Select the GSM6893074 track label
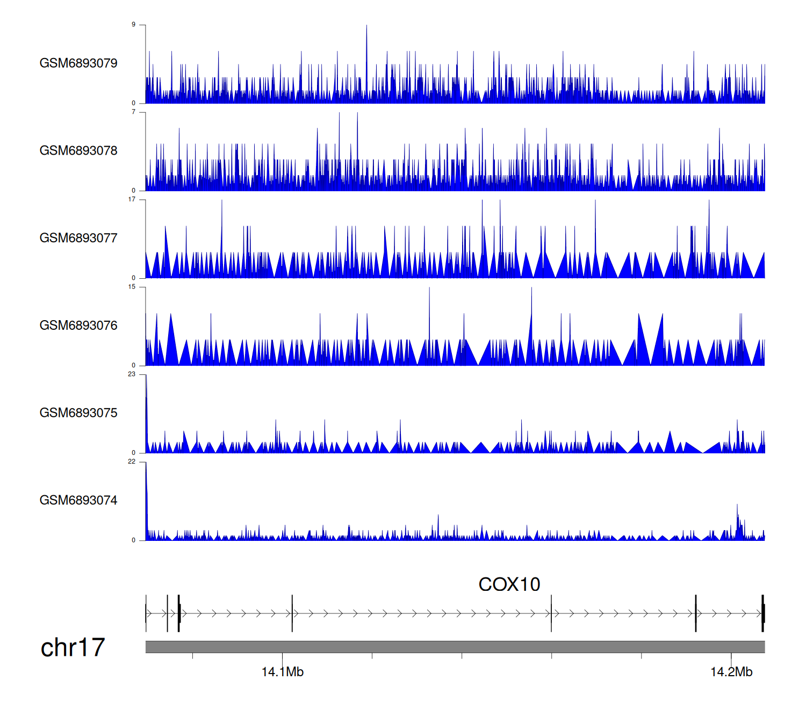806x709 pixels. pos(78,501)
